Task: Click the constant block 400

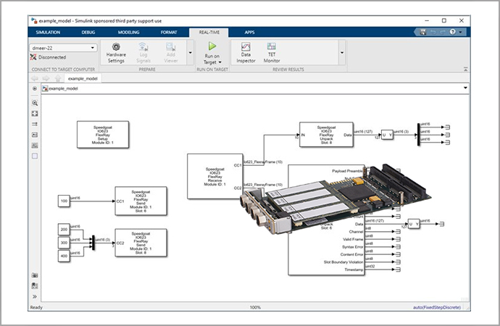Action: coord(64,256)
